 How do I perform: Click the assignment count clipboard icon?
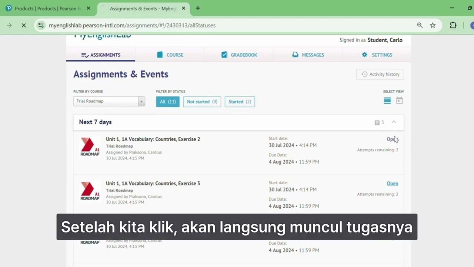point(377,122)
